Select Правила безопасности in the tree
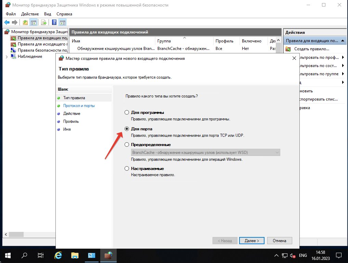The image size is (348, 263). 42,50
